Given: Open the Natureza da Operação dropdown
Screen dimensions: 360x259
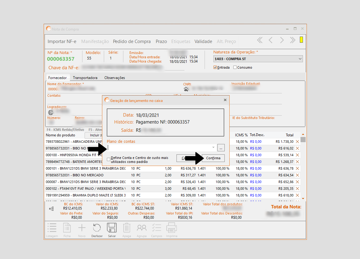Looking at the screenshot, I should (300, 59).
